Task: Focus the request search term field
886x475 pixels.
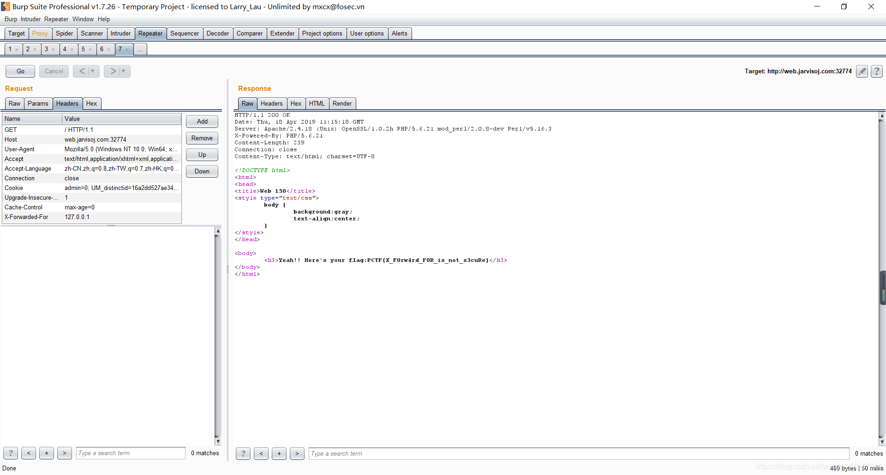Action: tap(131, 453)
